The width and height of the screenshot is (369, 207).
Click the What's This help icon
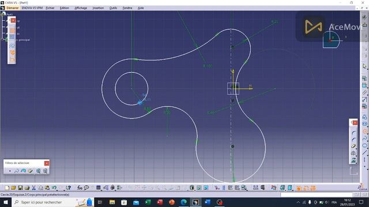pyautogui.click(x=69, y=188)
